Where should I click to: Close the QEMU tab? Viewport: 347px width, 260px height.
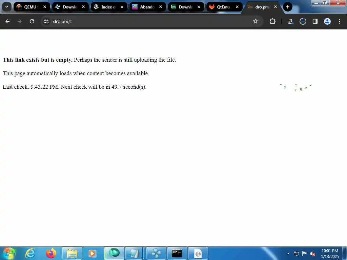[x=45, y=7]
